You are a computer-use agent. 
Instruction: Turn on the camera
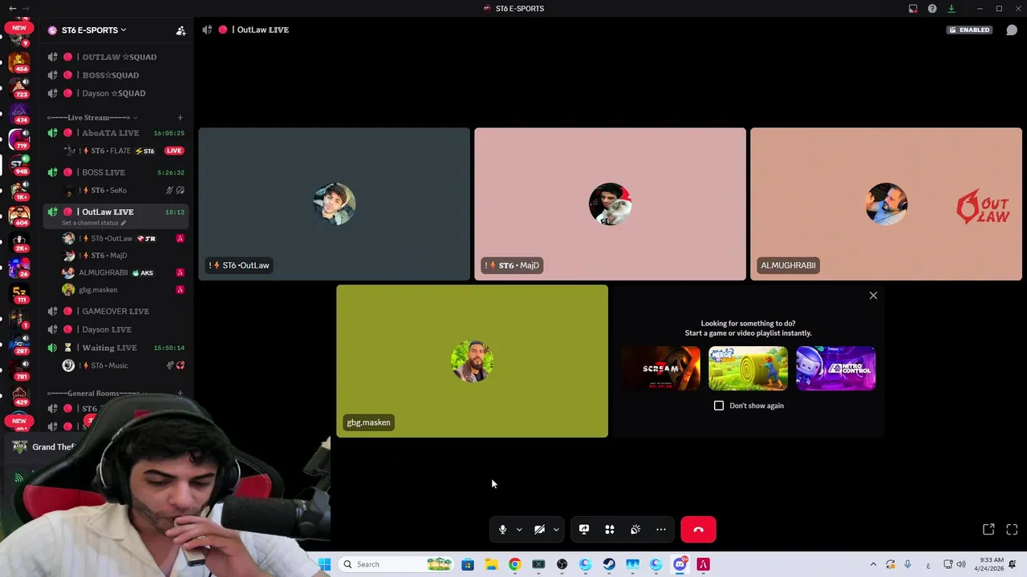[540, 530]
